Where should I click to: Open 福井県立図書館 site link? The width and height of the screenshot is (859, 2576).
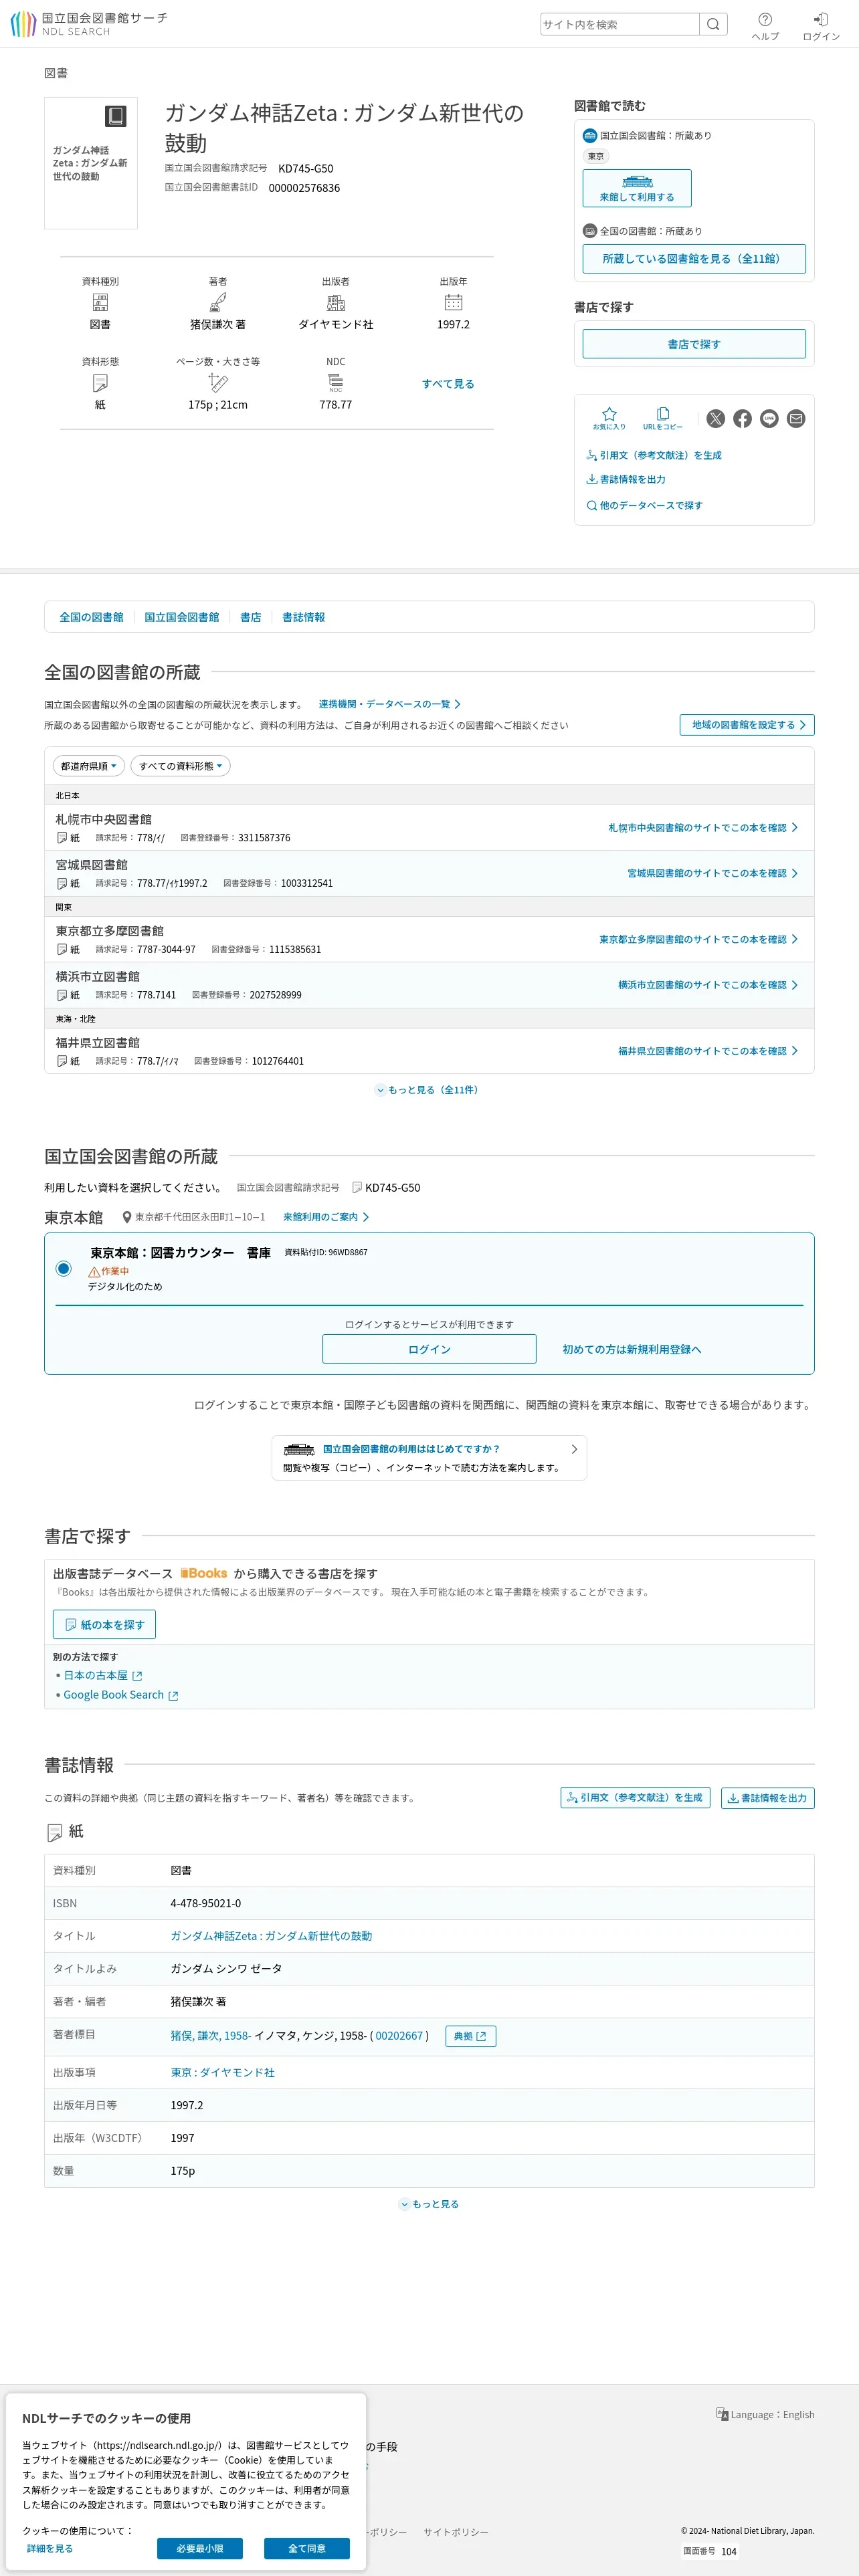tap(708, 1051)
